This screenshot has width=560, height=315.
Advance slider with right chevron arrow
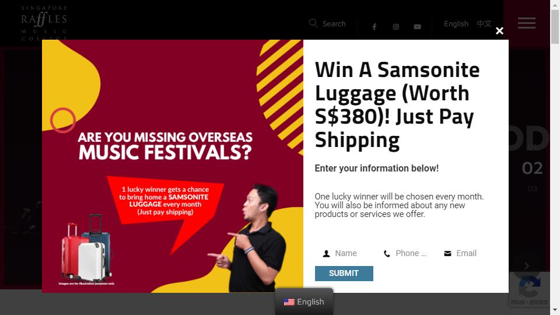click(526, 266)
